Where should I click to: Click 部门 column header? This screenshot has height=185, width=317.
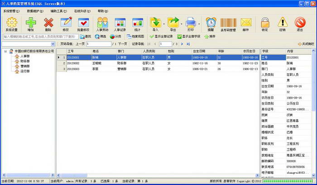coord(129,51)
